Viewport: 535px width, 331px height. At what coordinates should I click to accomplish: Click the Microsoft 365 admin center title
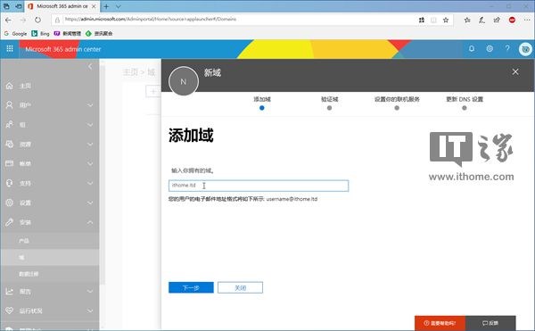[x=63, y=49]
